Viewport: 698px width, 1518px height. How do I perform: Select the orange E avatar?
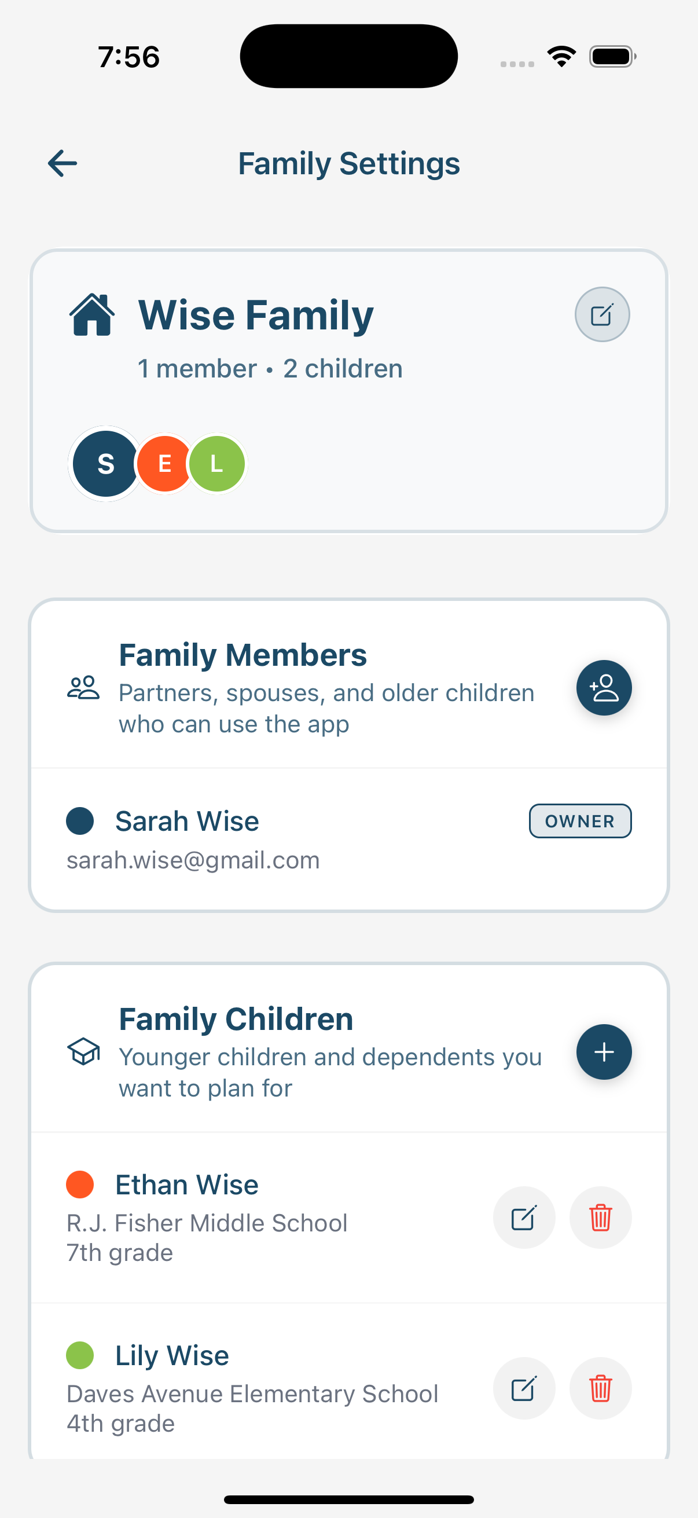point(164,464)
